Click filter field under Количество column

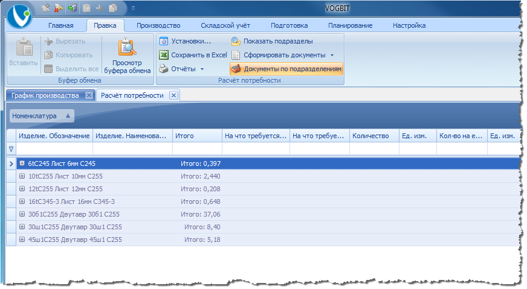(374, 148)
